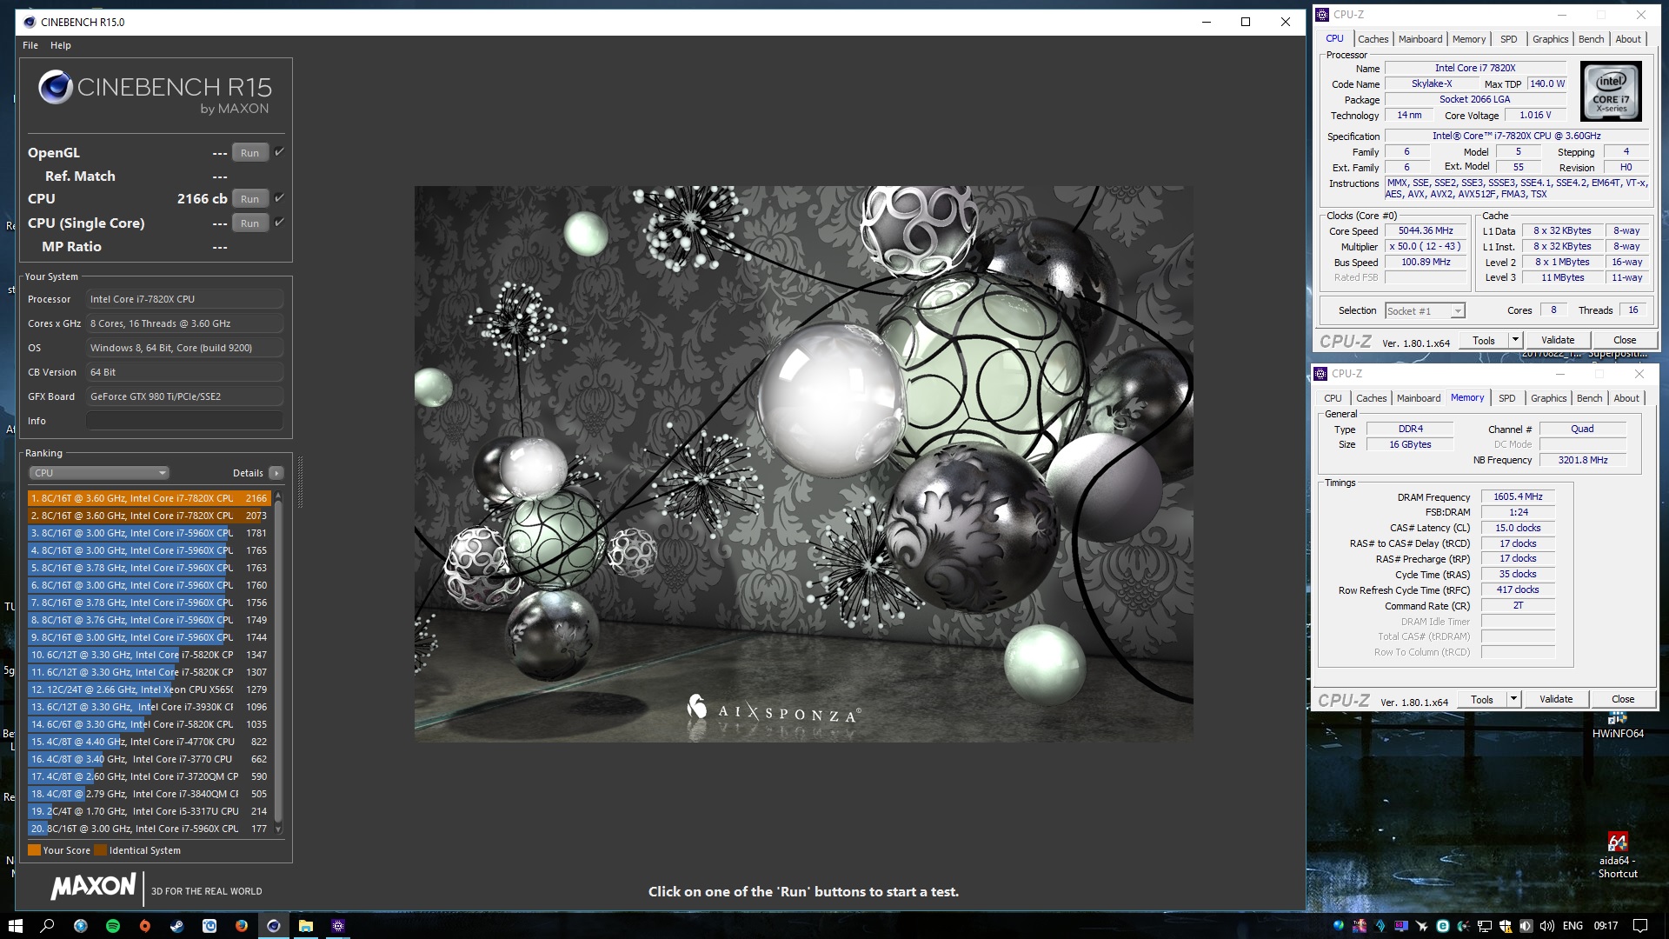This screenshot has height=939, width=1669.
Task: Open Graphics tab in top CPU-Z window
Action: pyautogui.click(x=1550, y=39)
